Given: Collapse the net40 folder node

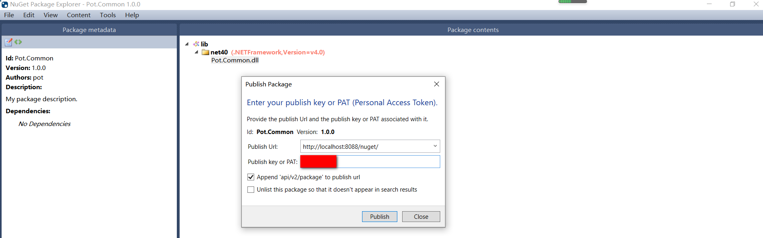Looking at the screenshot, I should [196, 52].
